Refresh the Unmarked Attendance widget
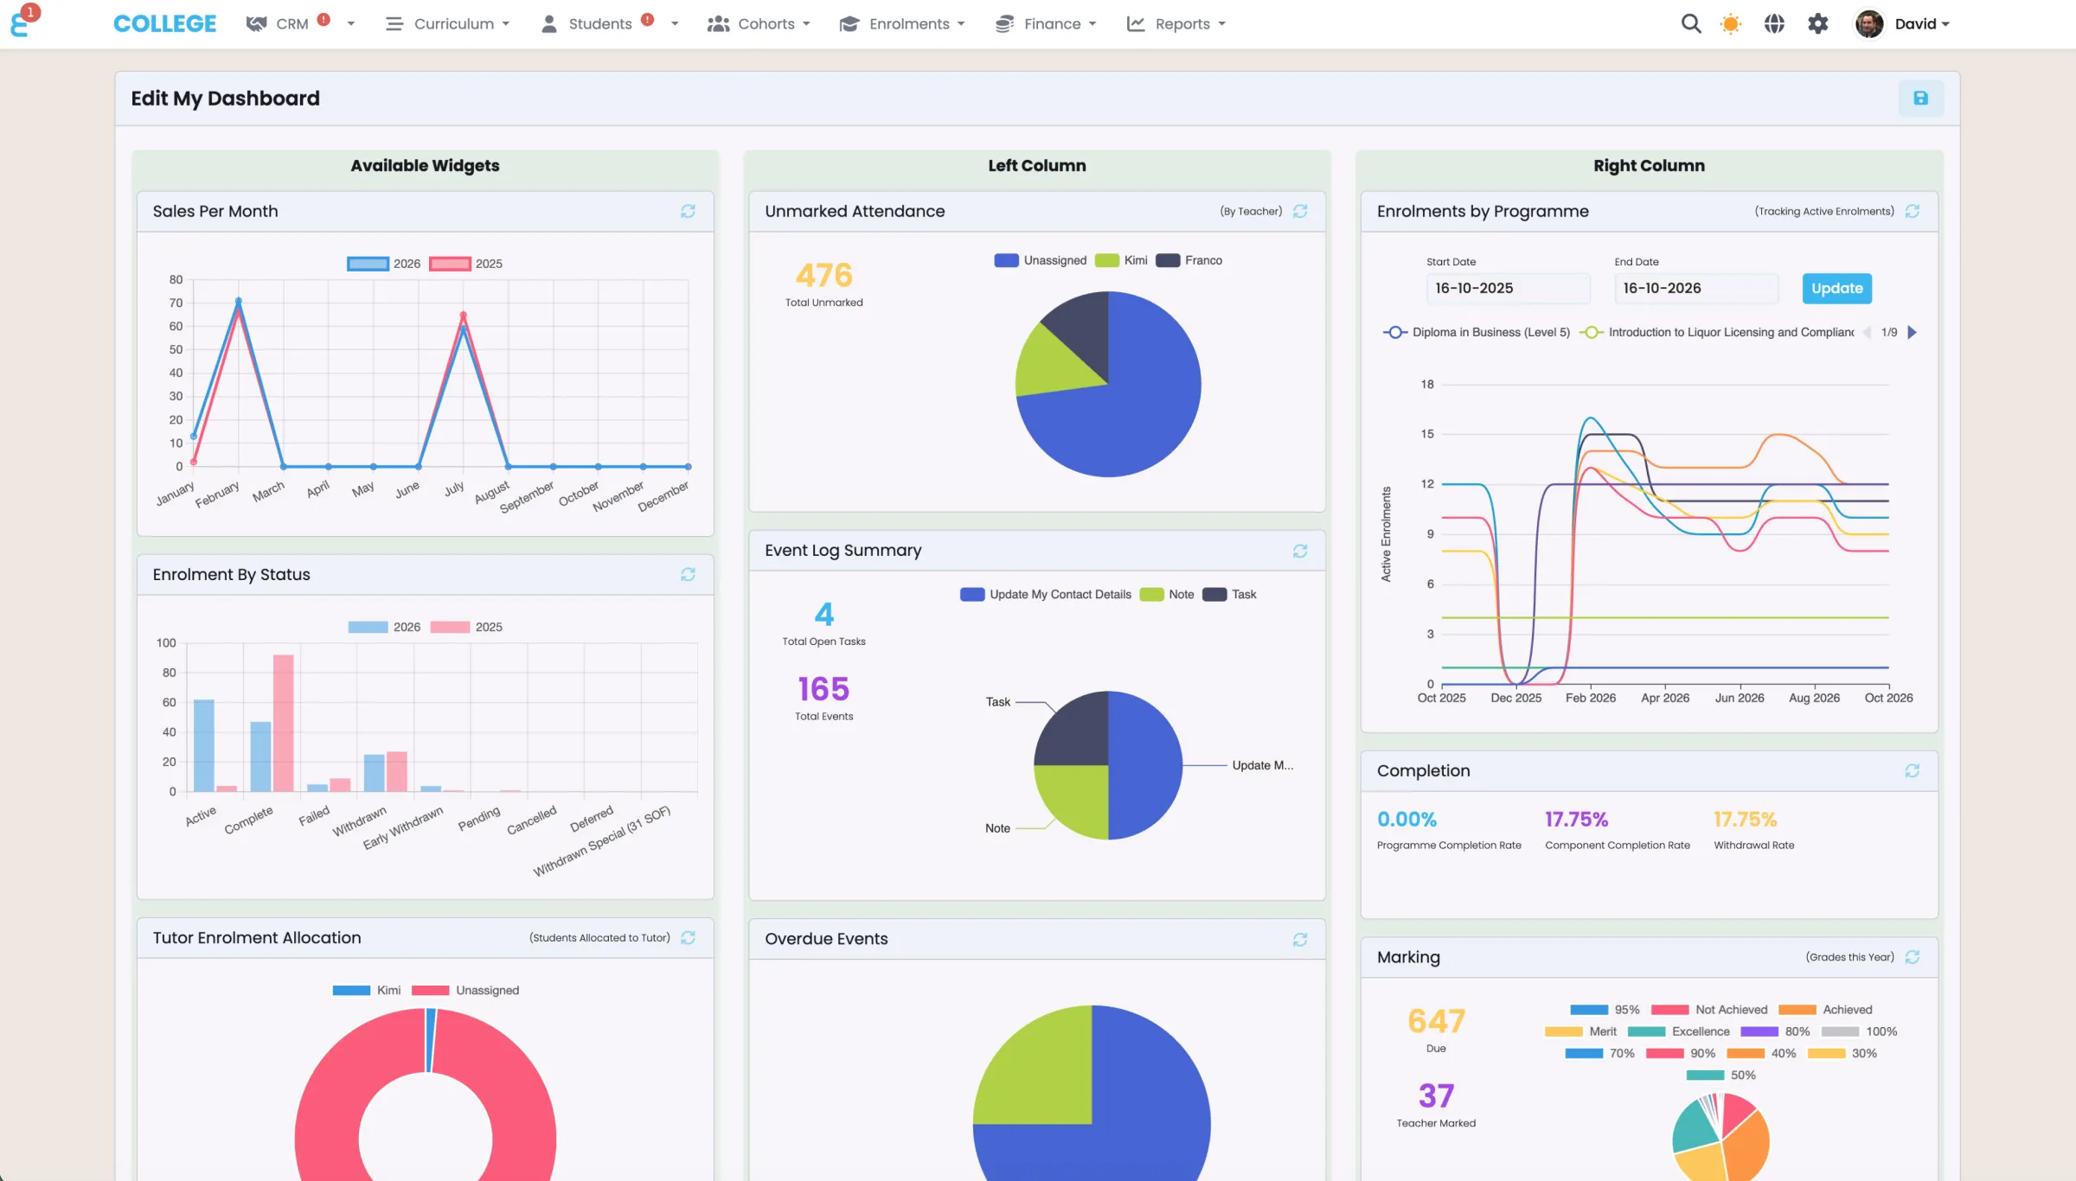The height and width of the screenshot is (1181, 2076). point(1299,211)
